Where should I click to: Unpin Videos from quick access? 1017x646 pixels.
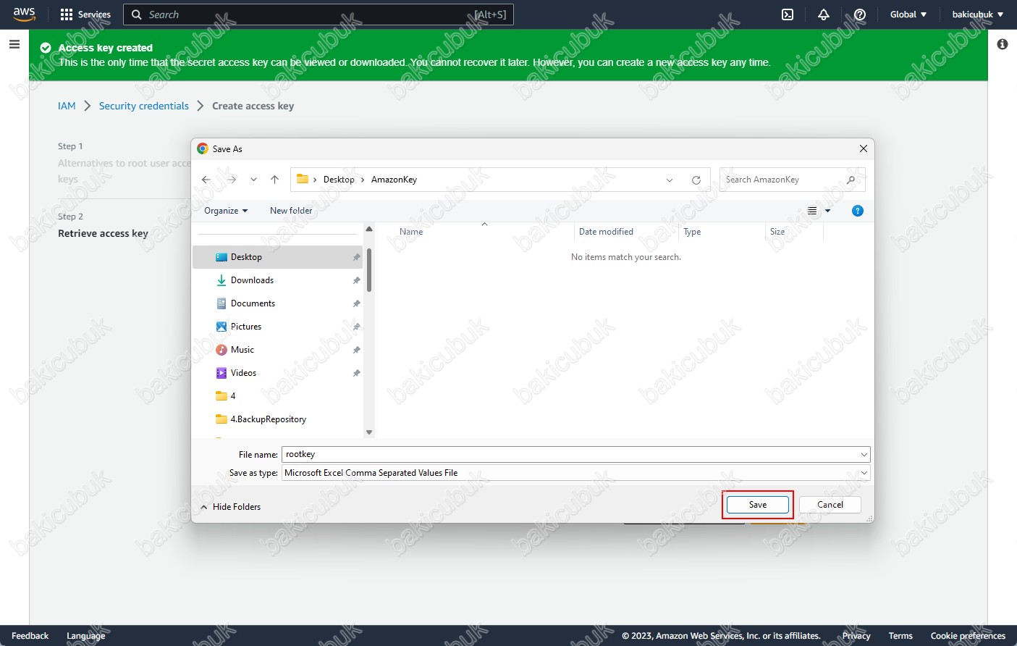356,373
